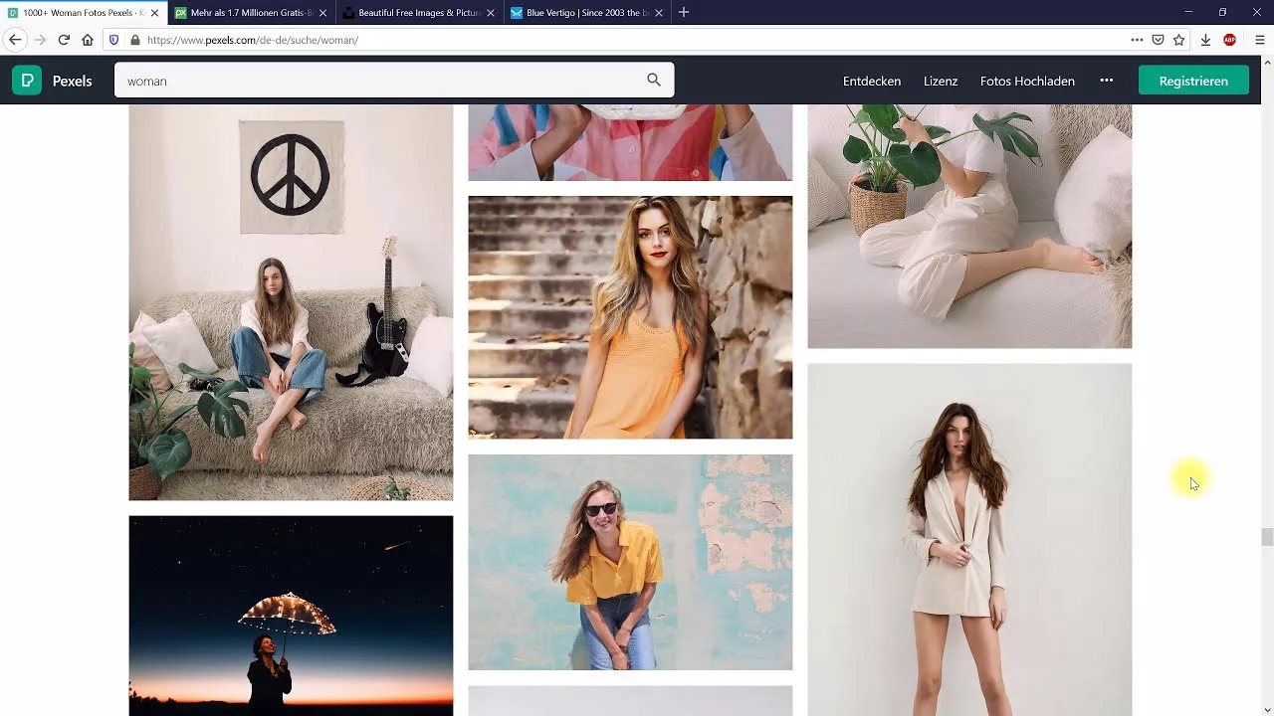
Task: Open the hamburger application menu
Action: tap(1258, 40)
